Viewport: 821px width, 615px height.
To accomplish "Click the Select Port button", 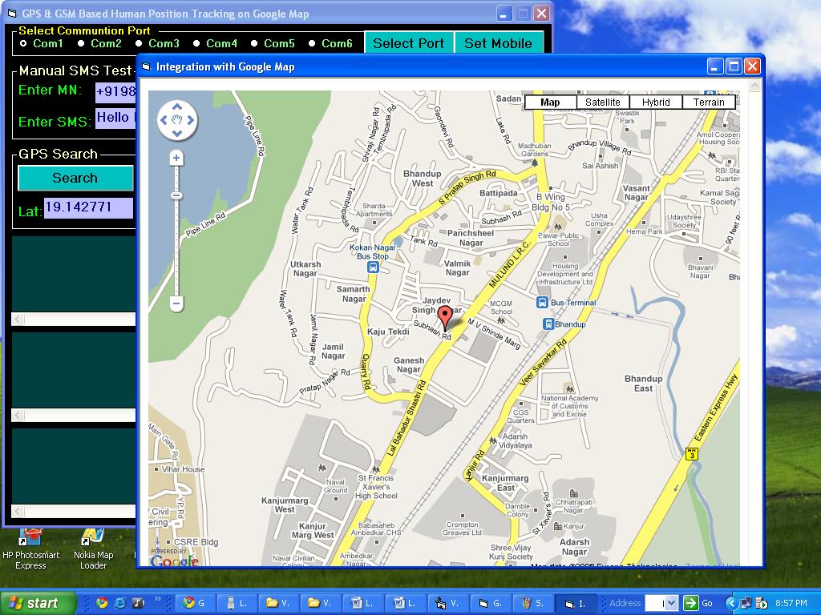I will 408,43.
